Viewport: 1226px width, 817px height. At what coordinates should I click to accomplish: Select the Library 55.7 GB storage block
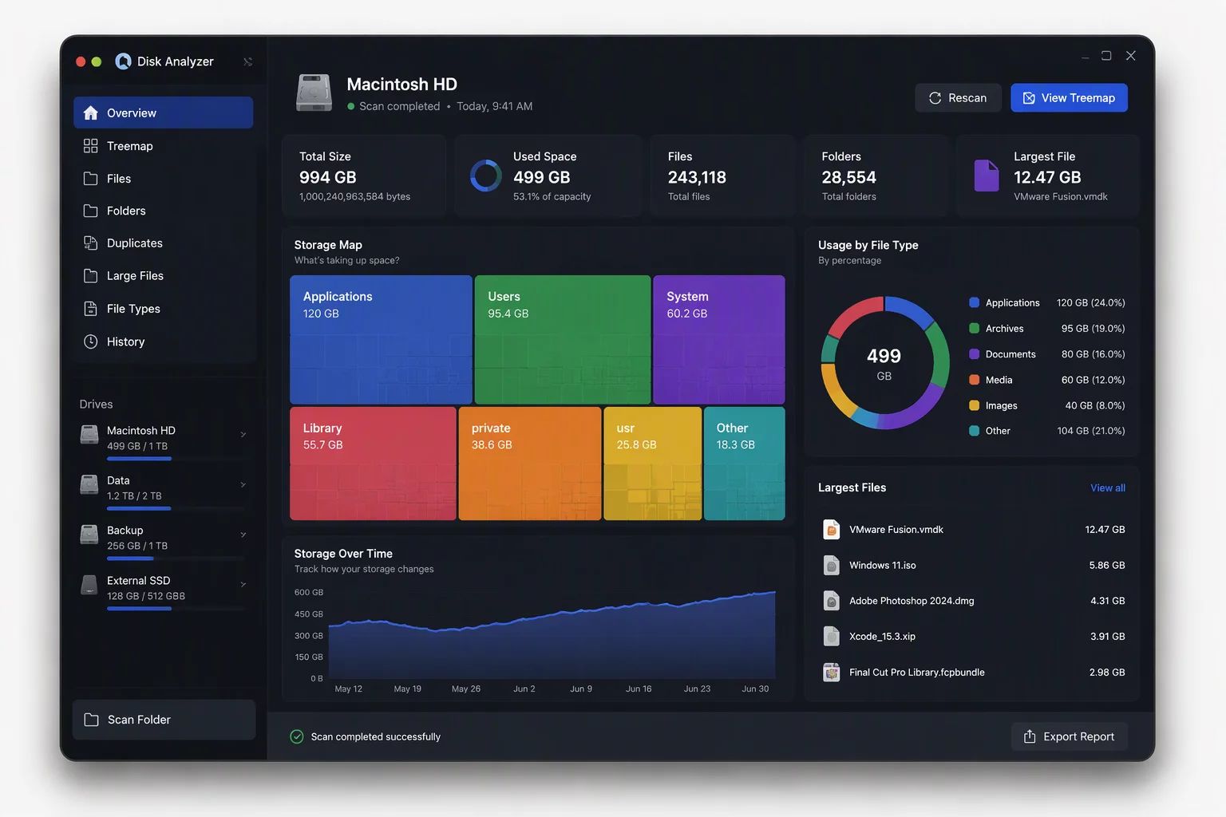pyautogui.click(x=373, y=464)
